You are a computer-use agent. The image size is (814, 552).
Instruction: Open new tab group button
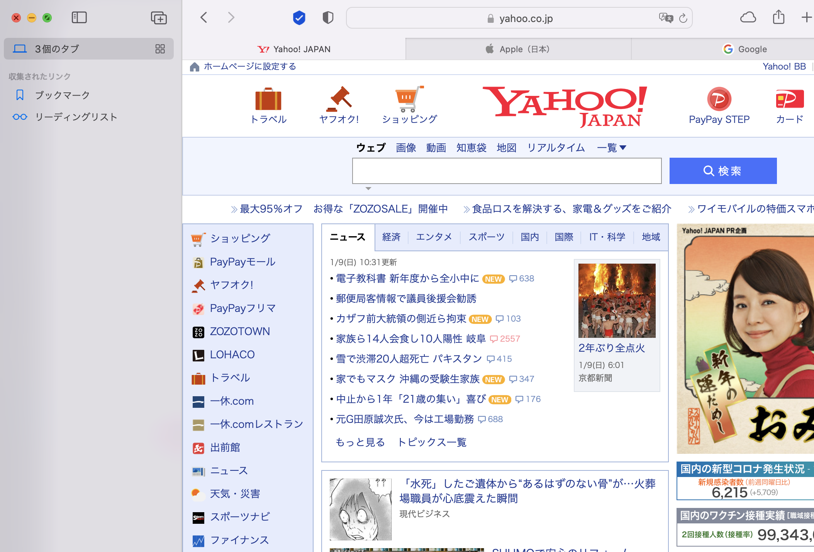pos(159,18)
